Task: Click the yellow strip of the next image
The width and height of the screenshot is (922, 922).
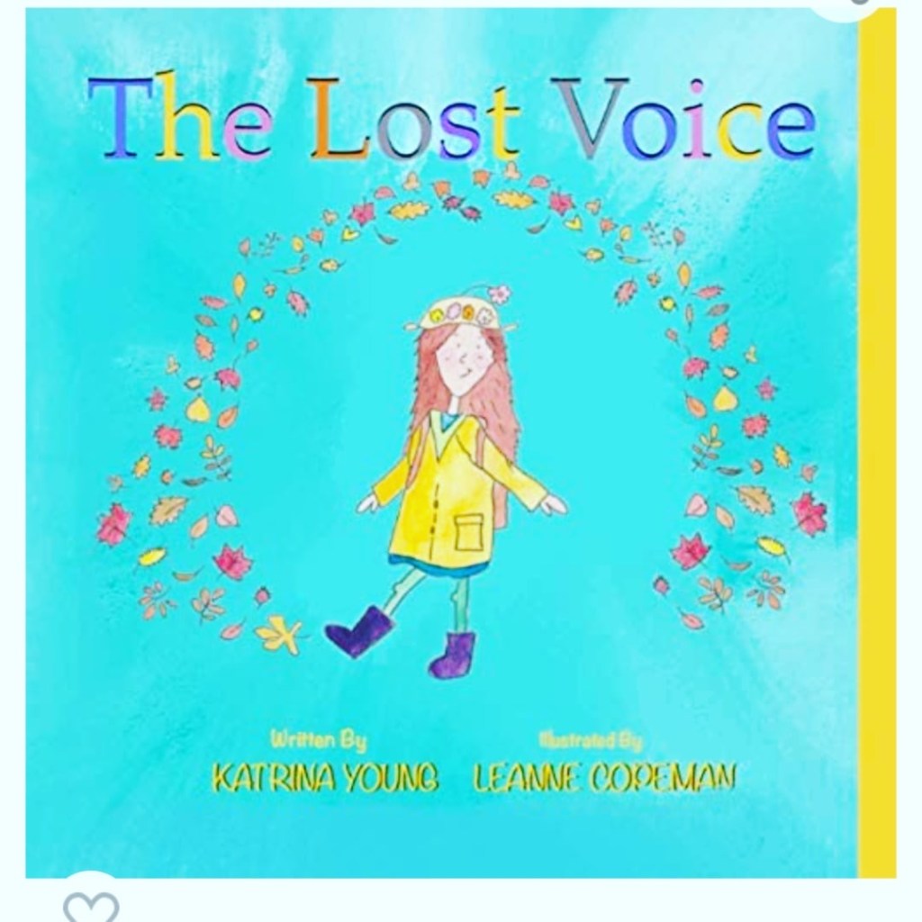Action: coord(877,442)
